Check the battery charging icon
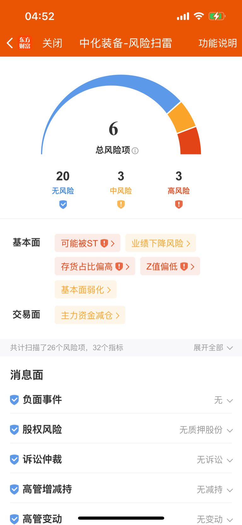The width and height of the screenshot is (242, 525). 217,16
